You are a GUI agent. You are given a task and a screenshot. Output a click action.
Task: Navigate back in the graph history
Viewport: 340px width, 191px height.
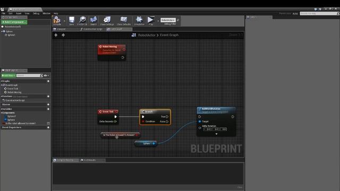[x=56, y=35]
